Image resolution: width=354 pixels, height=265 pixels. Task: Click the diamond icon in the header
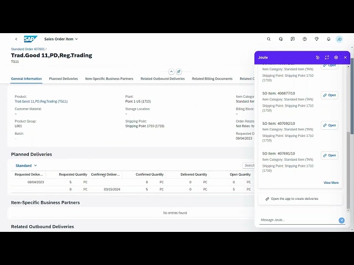point(316,39)
